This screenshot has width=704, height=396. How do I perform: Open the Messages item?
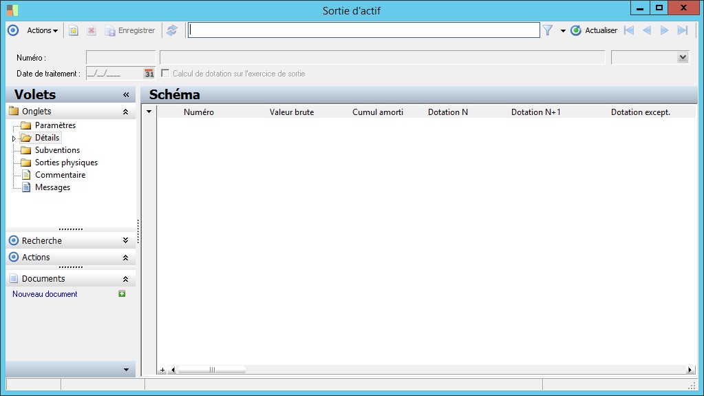point(52,187)
